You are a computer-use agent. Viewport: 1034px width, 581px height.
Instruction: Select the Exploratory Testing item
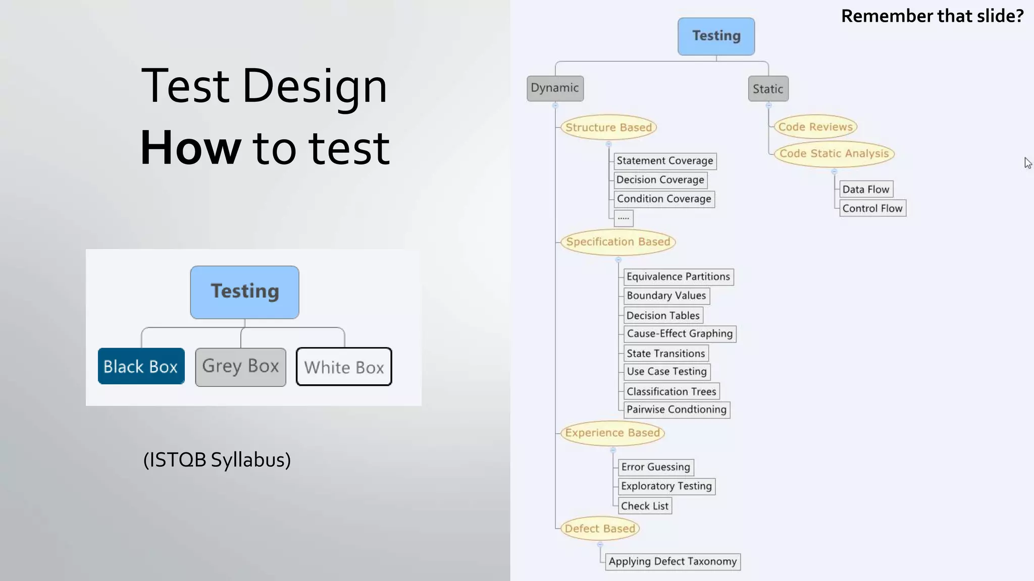666,486
